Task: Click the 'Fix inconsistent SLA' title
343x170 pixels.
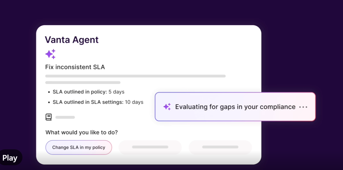Action: (75, 67)
